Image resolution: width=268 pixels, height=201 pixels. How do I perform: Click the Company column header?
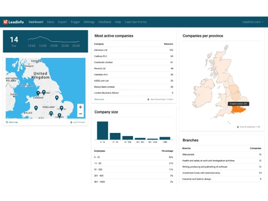[99, 44]
